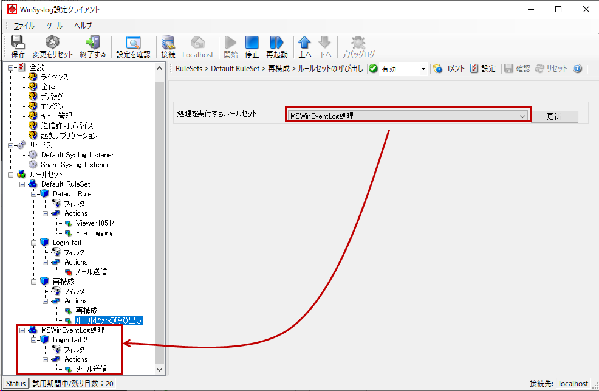
Task: Click the 停止 stop service icon
Action: coord(252,43)
